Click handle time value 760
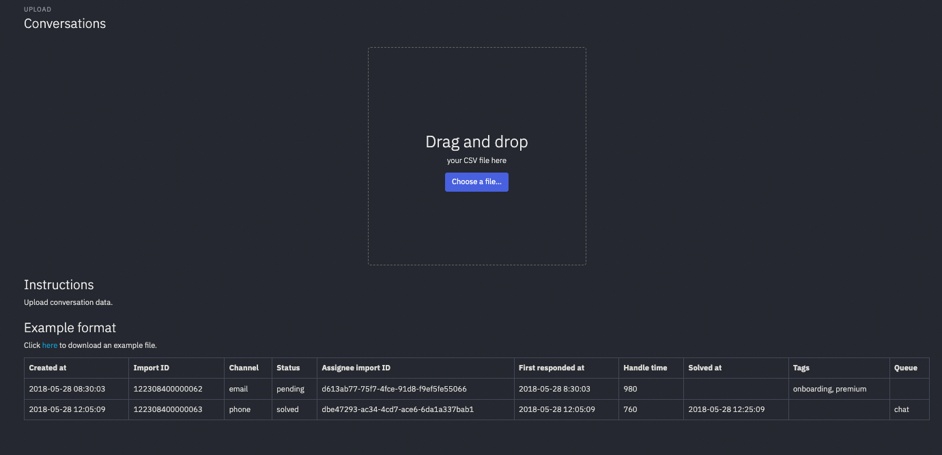Viewport: 942px width, 455px height. click(651, 409)
